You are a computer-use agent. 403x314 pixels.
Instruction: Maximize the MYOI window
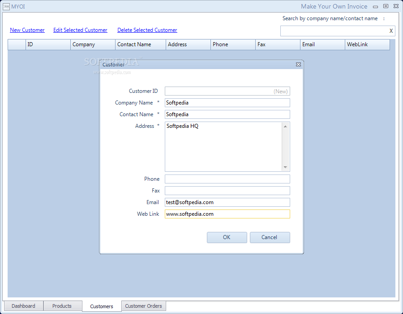coord(386,6)
